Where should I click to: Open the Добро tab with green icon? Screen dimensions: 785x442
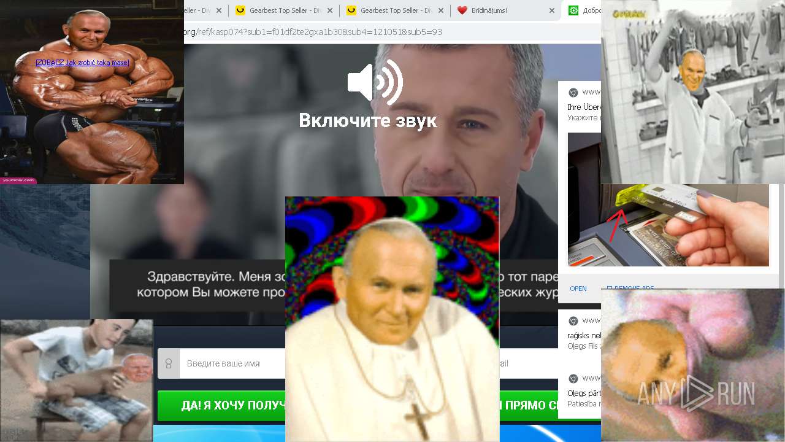click(581, 10)
